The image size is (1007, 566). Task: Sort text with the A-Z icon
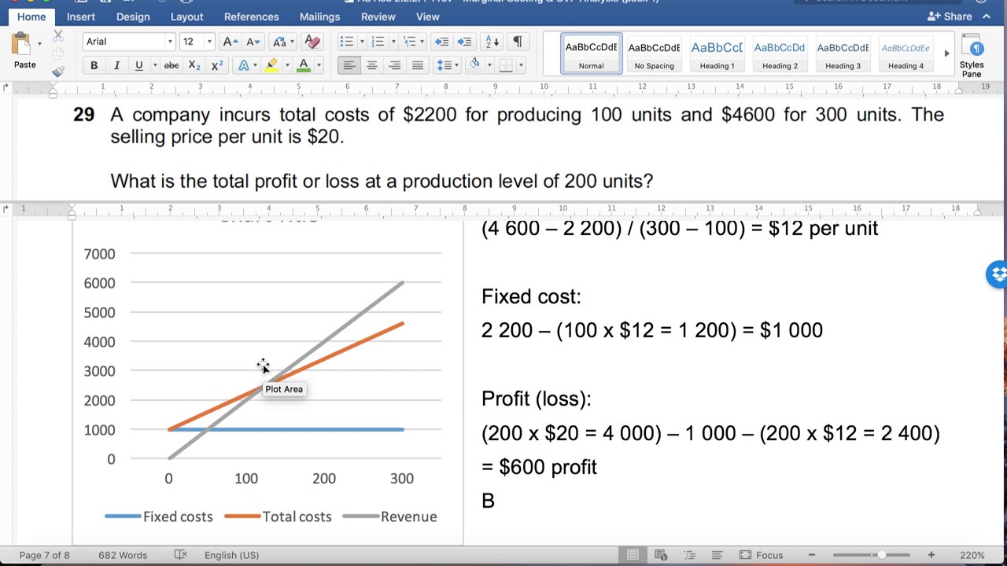coord(492,42)
